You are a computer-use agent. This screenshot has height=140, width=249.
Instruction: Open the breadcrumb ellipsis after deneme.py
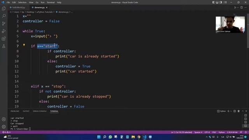pos(72,12)
